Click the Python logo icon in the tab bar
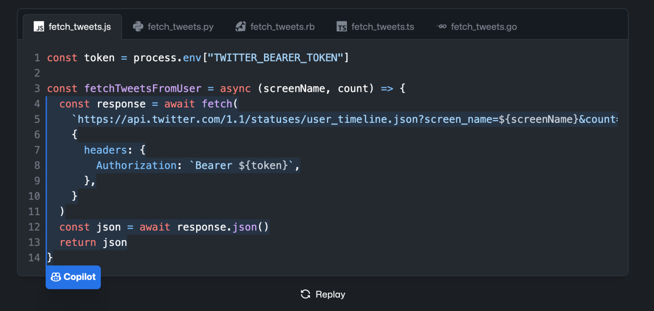654x311 pixels. pos(138,27)
